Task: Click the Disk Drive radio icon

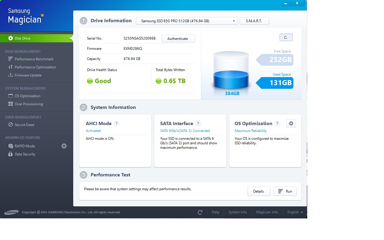Action: (11, 38)
